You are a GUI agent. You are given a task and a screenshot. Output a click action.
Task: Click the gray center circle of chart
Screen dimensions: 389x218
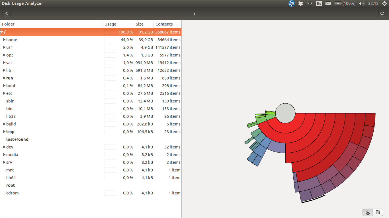[285, 113]
